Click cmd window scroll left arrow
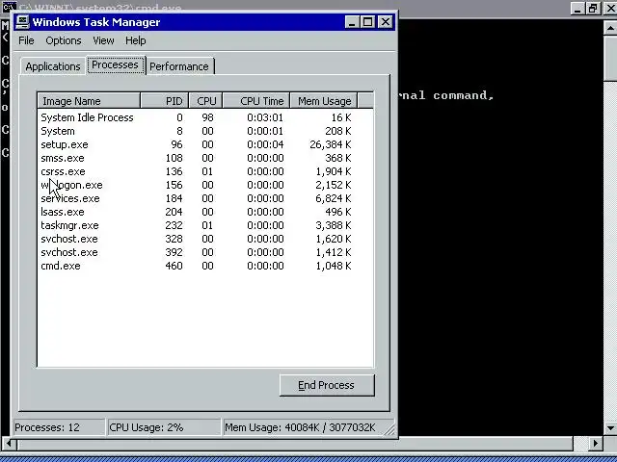Image resolution: width=617 pixels, height=462 pixels. pyautogui.click(x=9, y=444)
